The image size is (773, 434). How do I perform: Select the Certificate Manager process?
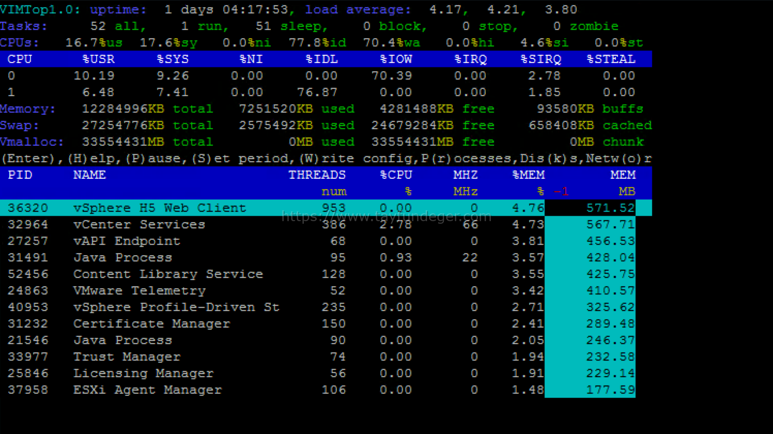point(151,324)
